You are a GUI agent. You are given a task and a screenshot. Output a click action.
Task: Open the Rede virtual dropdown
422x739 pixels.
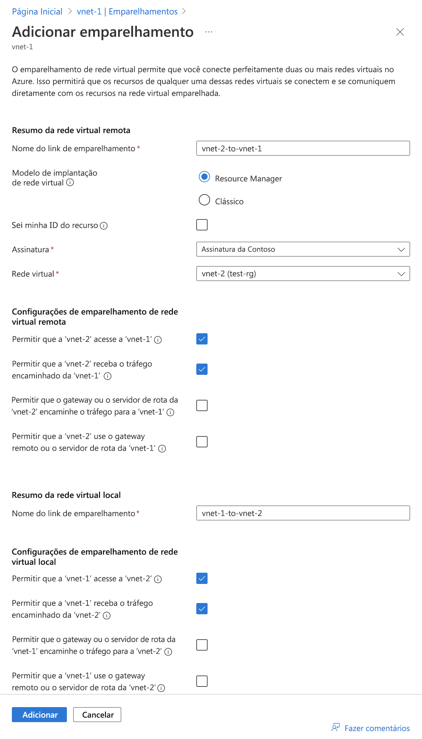point(303,274)
